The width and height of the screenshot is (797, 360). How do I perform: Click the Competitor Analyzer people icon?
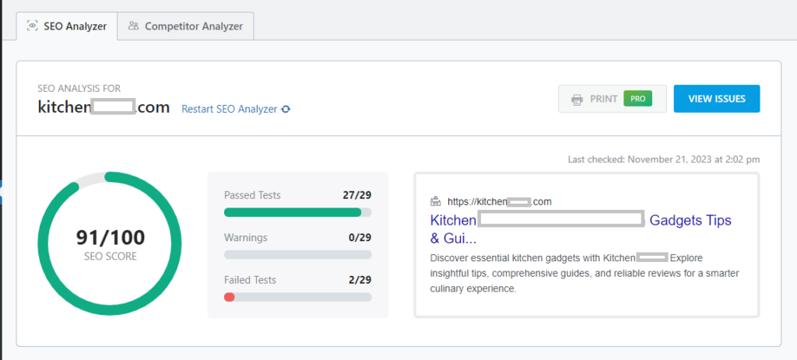pyautogui.click(x=134, y=26)
